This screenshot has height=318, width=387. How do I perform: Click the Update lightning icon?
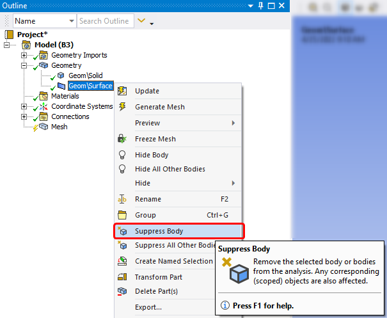(x=122, y=91)
